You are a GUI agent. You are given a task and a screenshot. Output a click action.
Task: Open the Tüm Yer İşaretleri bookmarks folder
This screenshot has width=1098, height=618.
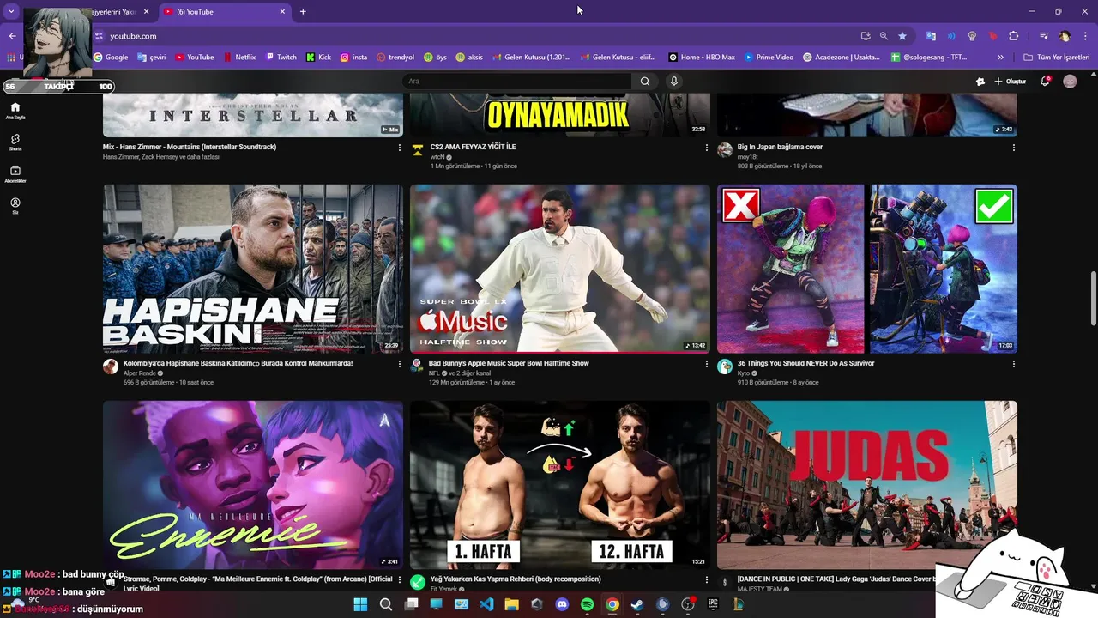(x=1057, y=58)
